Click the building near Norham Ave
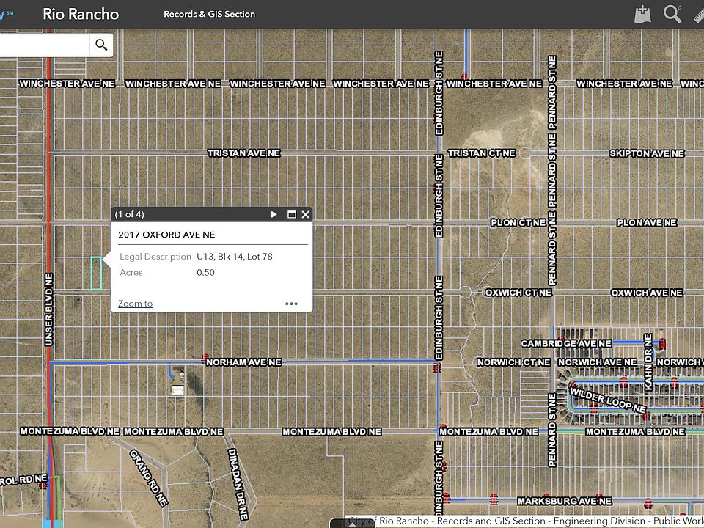This screenshot has height=528, width=704. (x=178, y=389)
